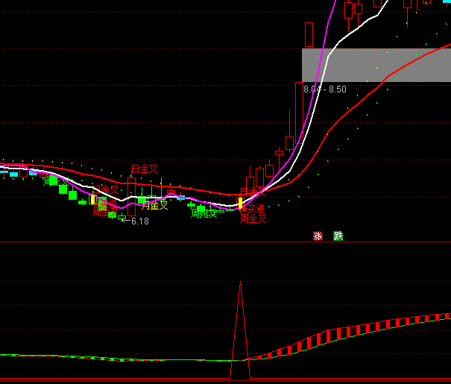Select the red 周金叉 label below 买进
Viewport: 451px width, 384px height.
[253, 219]
